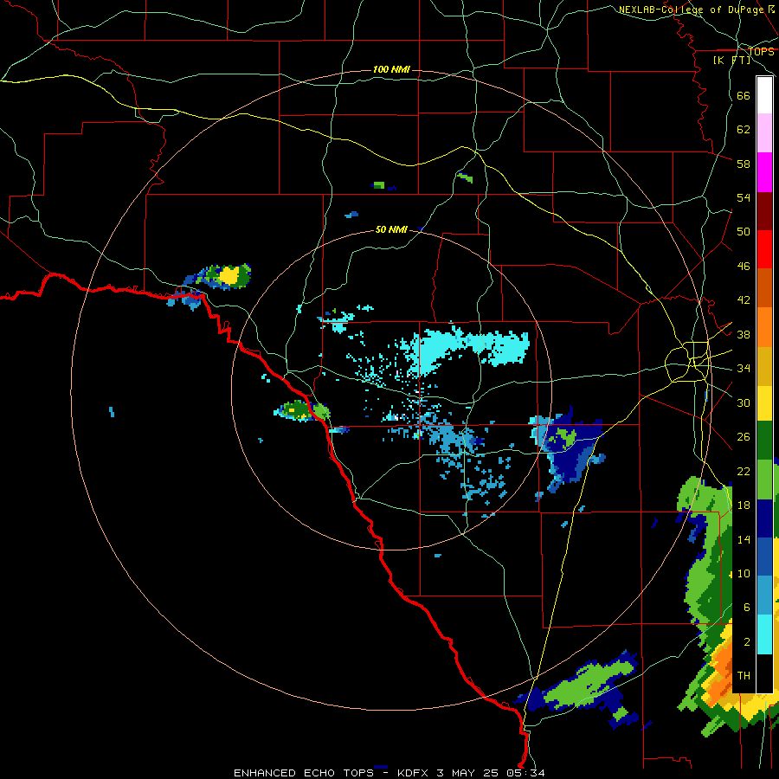Click the 34 legend value
The image size is (779, 779).
(x=744, y=369)
